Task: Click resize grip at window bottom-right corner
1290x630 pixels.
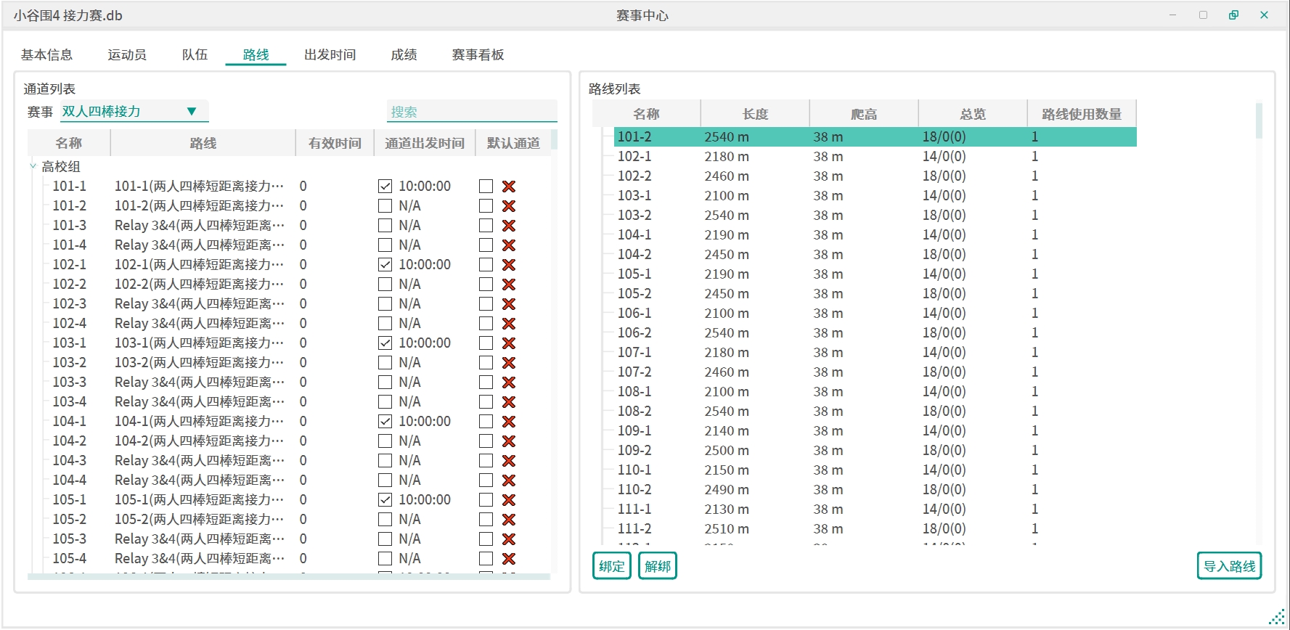Action: click(x=1276, y=618)
